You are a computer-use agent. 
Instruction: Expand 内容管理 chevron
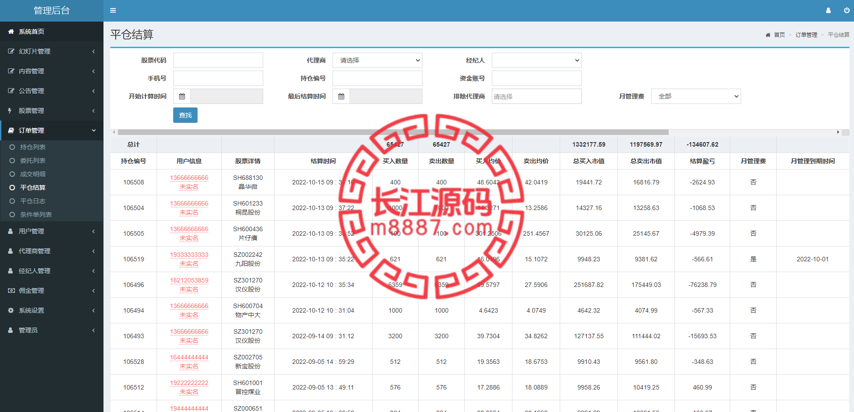[94, 71]
